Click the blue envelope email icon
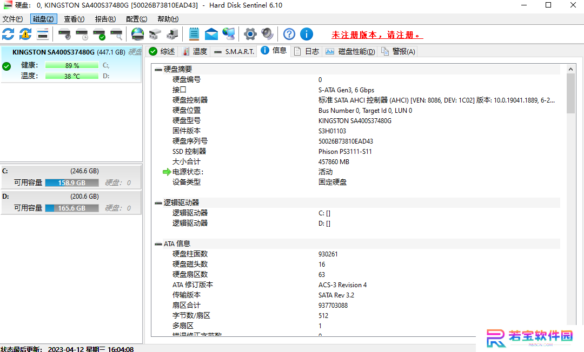 click(x=211, y=34)
